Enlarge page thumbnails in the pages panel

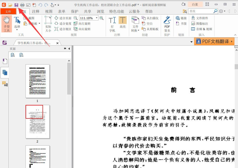(13, 55)
